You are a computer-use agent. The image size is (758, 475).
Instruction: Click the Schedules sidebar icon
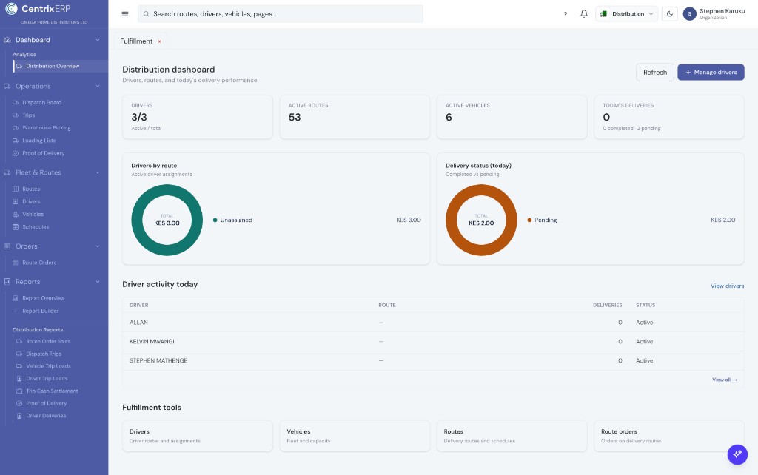point(16,227)
